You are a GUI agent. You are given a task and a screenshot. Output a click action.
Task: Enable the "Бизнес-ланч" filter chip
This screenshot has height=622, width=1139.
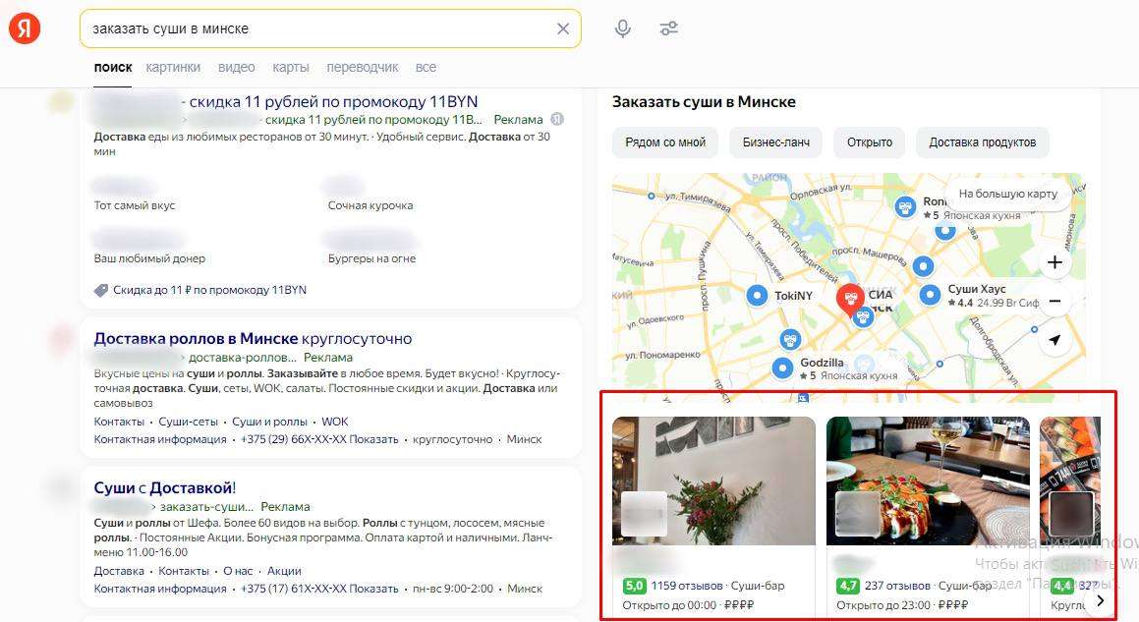(x=775, y=142)
